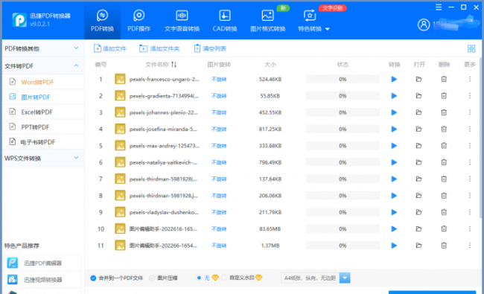This screenshot has height=294, width=484.
Task: Select Excel转PDF in sidebar
Action: 43,112
